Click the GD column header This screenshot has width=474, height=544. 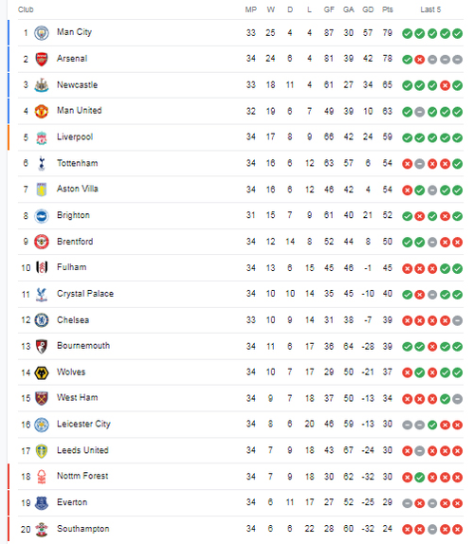[368, 9]
